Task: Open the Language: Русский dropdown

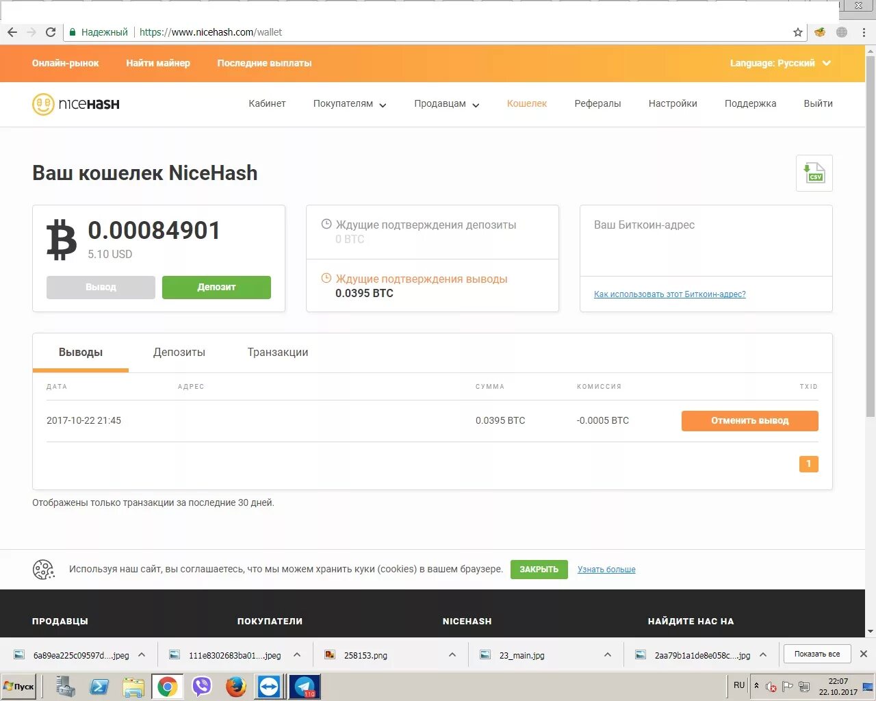Action: 780,63
